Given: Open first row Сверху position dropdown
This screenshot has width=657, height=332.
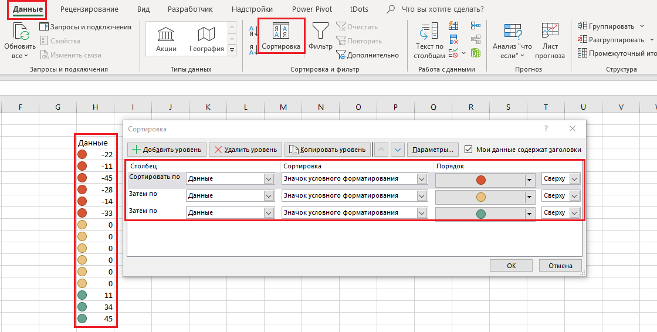Looking at the screenshot, I should click(574, 179).
